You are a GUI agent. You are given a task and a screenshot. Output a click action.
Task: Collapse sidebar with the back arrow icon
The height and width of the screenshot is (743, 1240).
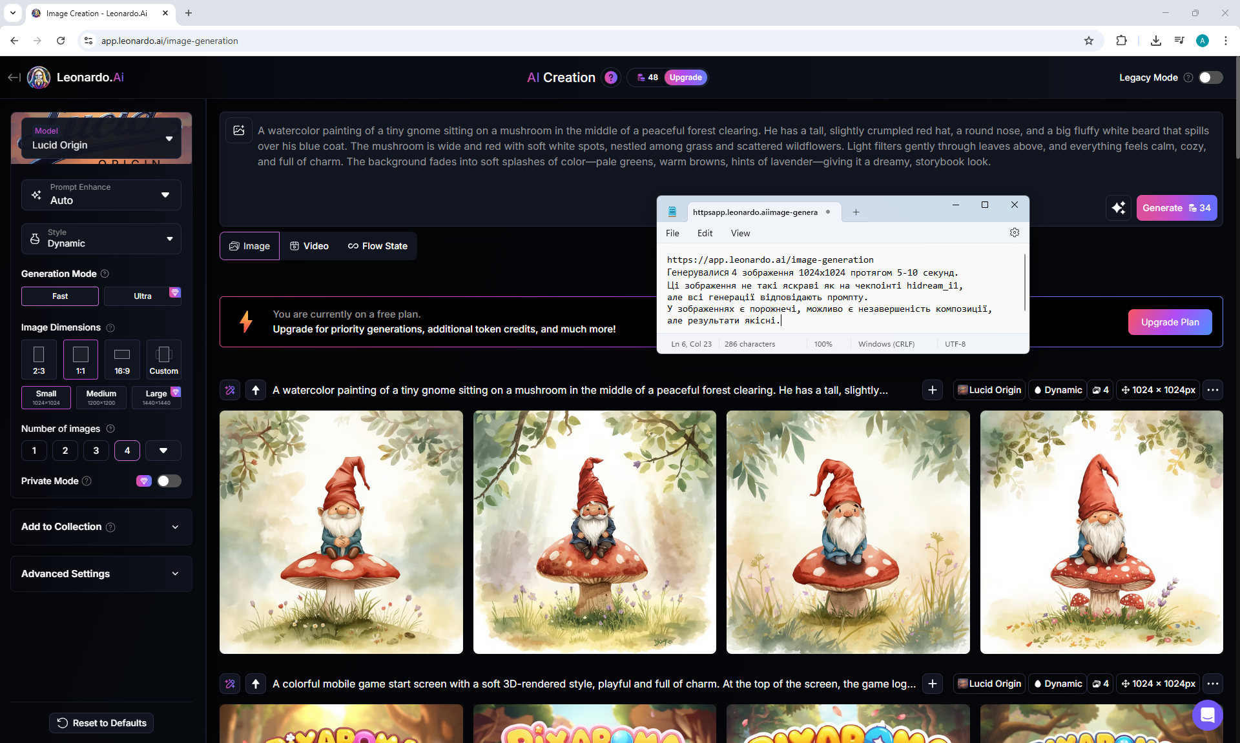(x=14, y=77)
